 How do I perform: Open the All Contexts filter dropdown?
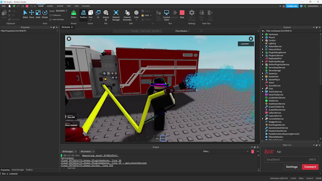pos(87,152)
